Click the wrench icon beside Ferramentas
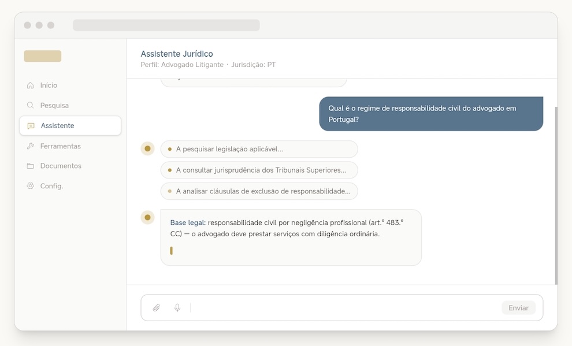Screen dimensions: 572x346 coord(31,146)
